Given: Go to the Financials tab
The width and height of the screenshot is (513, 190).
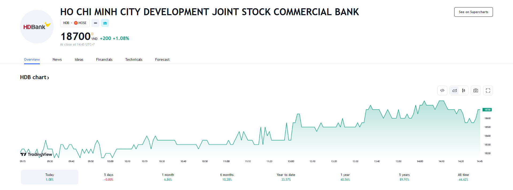Looking at the screenshot, I should pyautogui.click(x=104, y=59).
